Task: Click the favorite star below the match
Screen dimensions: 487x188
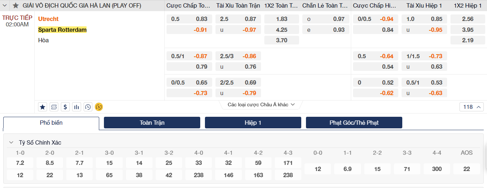Action: [x=43, y=107]
